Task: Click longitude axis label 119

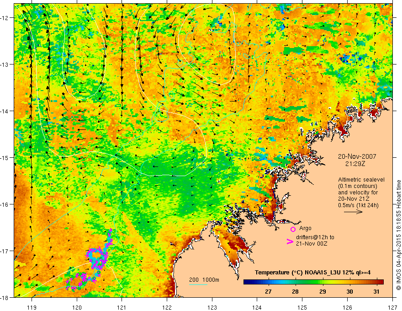Action: [32, 307]
